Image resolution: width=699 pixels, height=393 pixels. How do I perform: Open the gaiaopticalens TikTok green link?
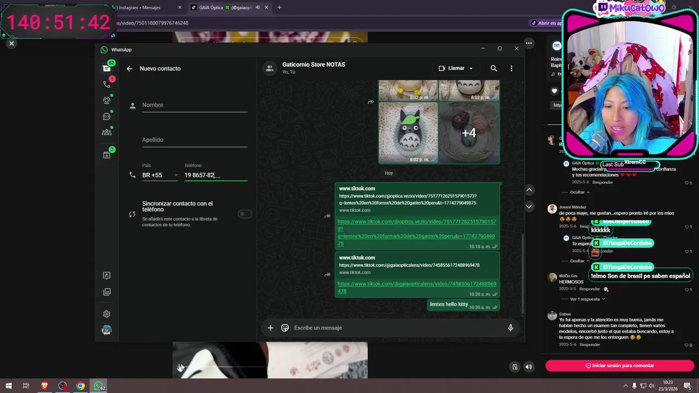pos(417,287)
